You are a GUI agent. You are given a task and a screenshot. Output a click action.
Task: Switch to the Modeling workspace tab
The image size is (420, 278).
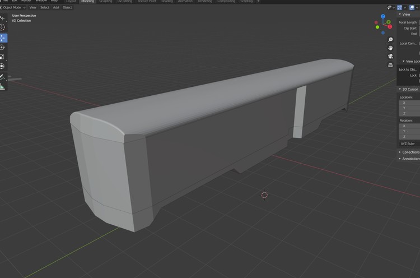(x=88, y=1)
